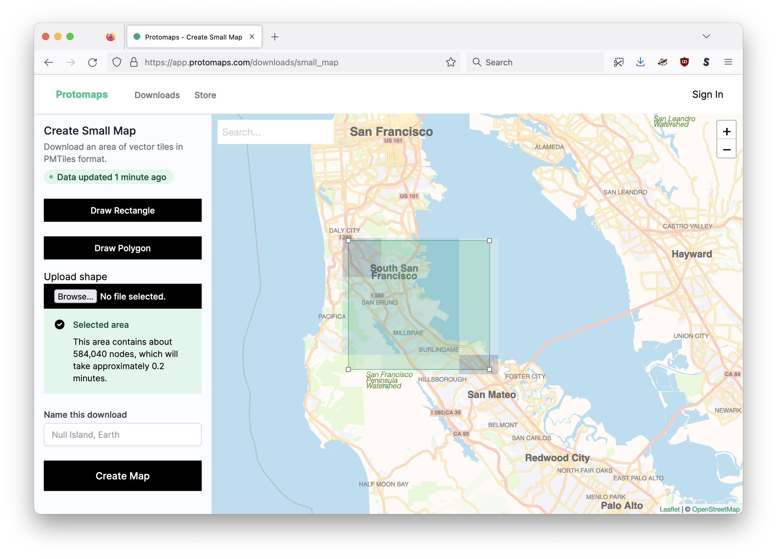Select the Protomaps - Create Small Map tab
Screen dimensions: 777x559
pos(194,36)
